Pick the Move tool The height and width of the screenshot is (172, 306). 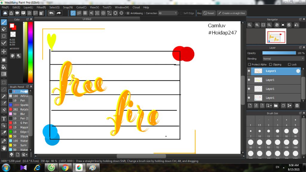[4, 51]
